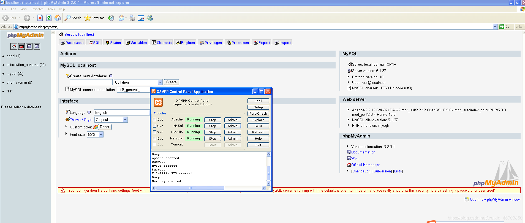
Task: Click the browser toolbar Refresh page icon
Action: pyautogui.click(x=49, y=18)
